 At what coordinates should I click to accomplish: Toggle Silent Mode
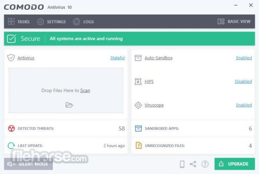tap(28, 164)
